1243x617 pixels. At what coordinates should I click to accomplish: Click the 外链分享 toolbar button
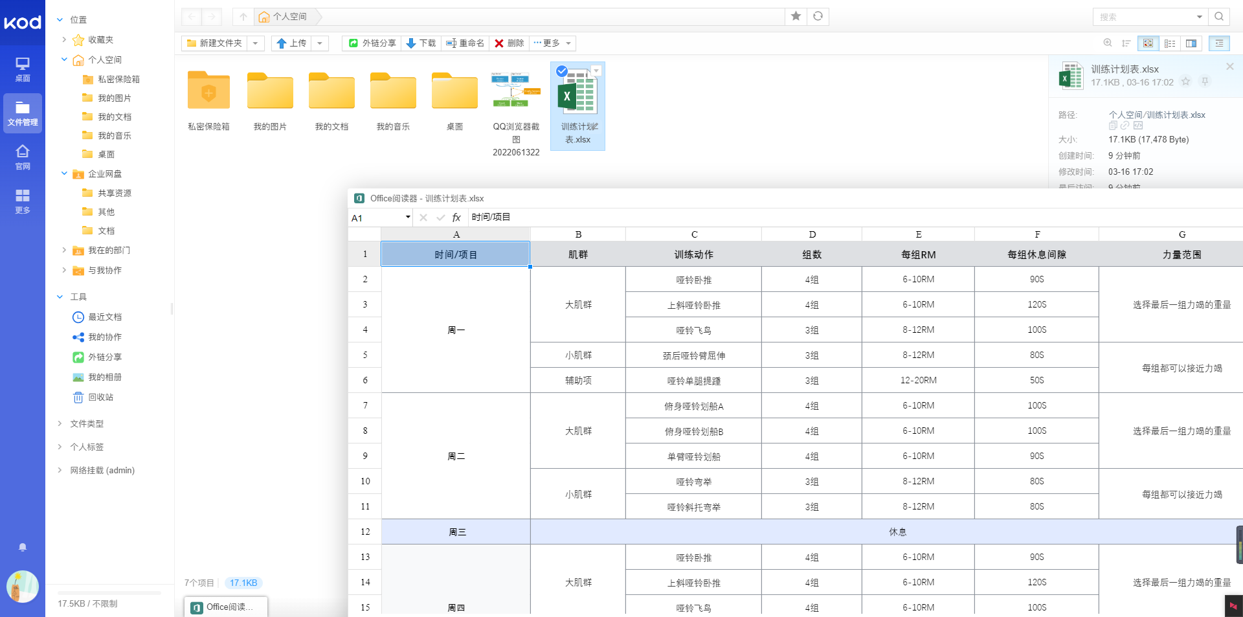(x=372, y=43)
